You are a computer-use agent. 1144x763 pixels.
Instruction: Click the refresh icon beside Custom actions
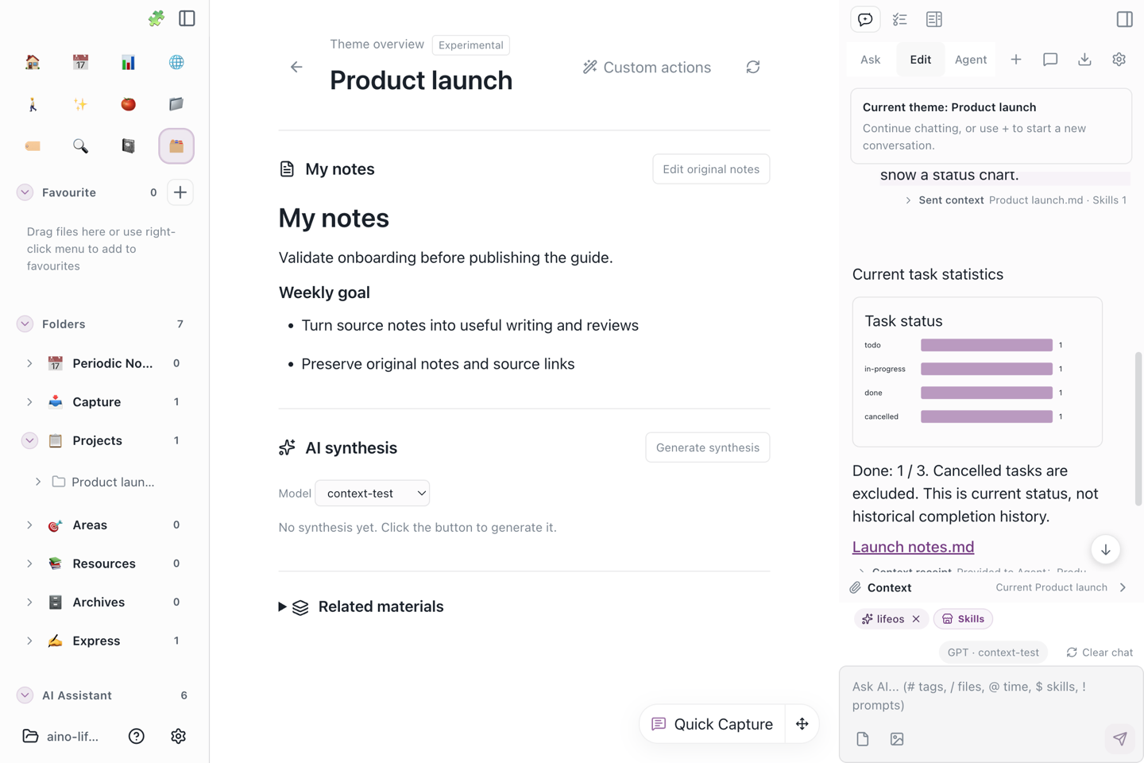(x=753, y=68)
